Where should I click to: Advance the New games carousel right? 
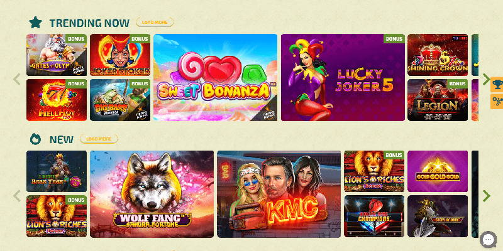tap(486, 196)
